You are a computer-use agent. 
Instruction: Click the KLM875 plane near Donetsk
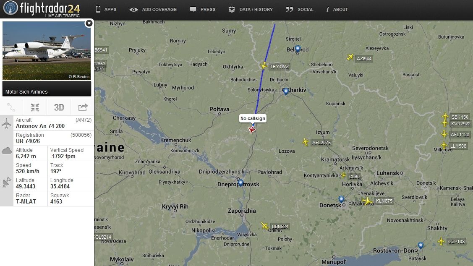(367, 201)
